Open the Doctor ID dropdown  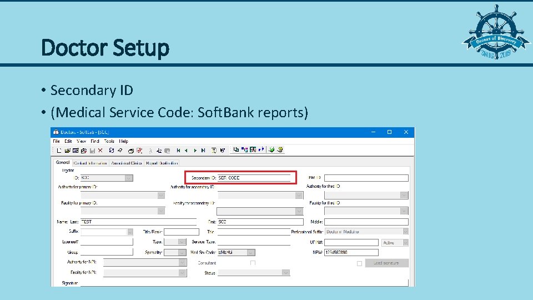click(x=128, y=178)
